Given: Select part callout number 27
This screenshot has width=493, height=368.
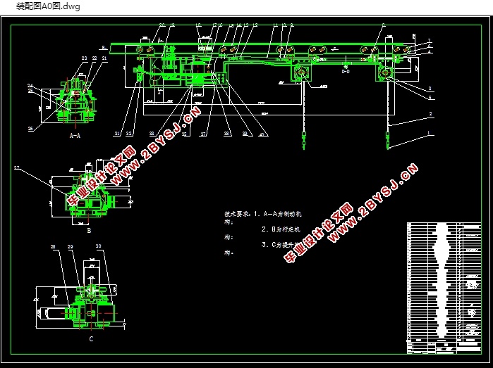Looking at the screenshot, I should (18, 168).
